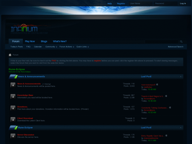Open the Client Download forum
The height and width of the screenshot is (144, 192).
click(x=25, y=118)
